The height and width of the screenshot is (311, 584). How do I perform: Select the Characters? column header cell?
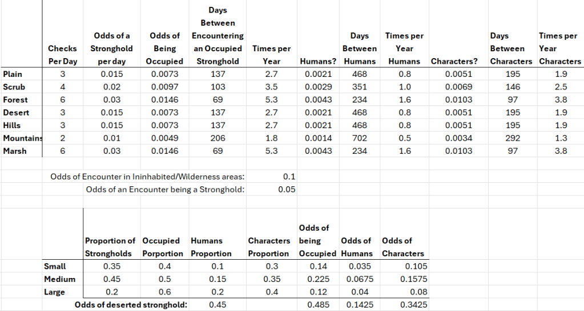pyautogui.click(x=454, y=61)
